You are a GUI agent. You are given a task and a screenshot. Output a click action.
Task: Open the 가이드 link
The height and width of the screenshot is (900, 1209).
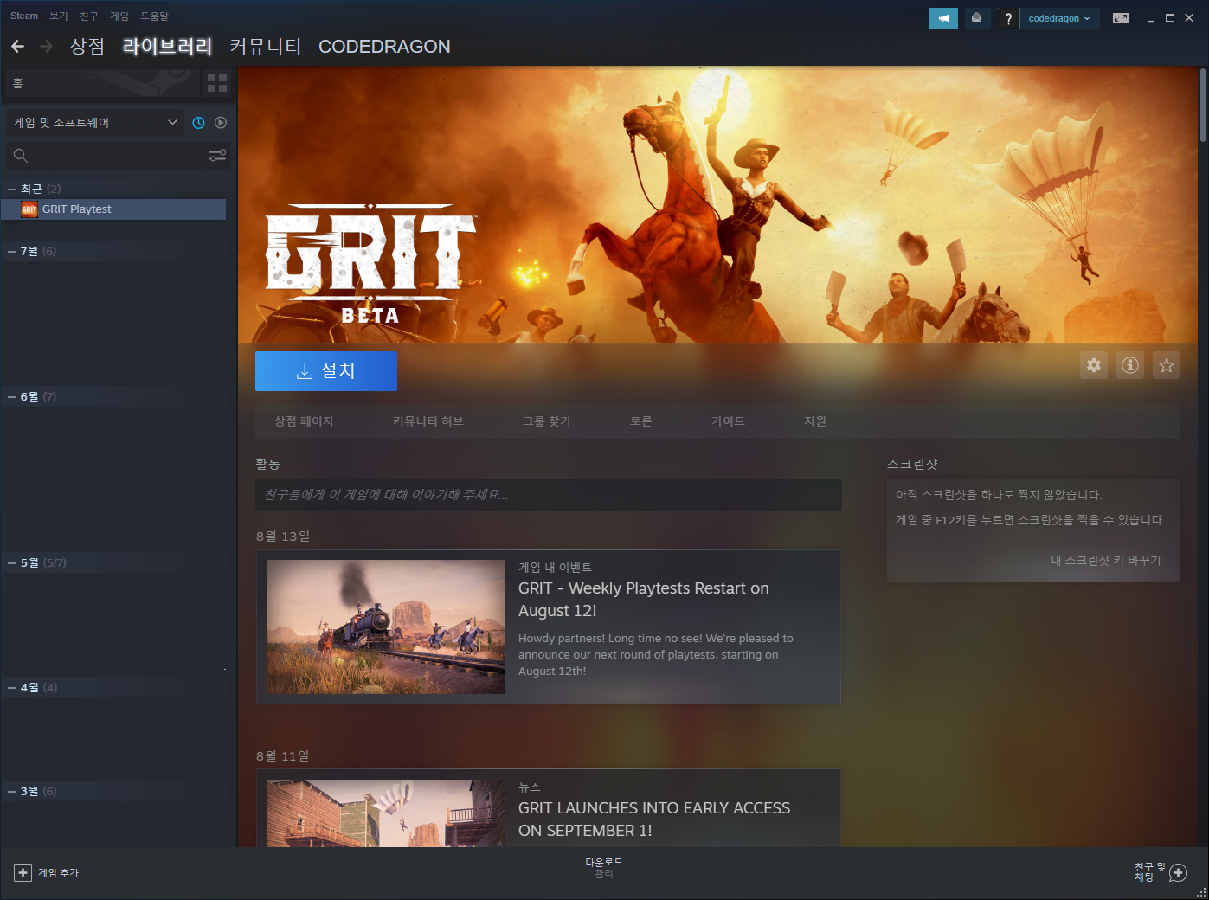coord(728,421)
